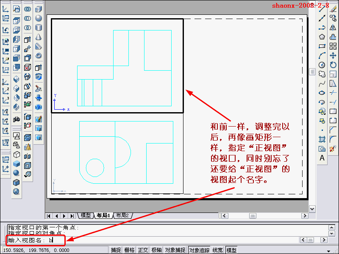This screenshot has height=254, width=339.
Task: Toggle 极轴 polar tracking
Action: 156,250
